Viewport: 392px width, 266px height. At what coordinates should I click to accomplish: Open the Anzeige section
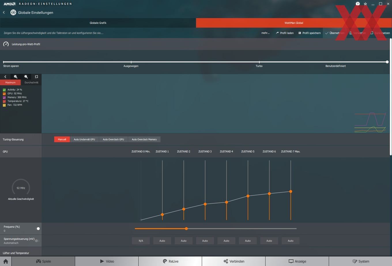point(297,261)
